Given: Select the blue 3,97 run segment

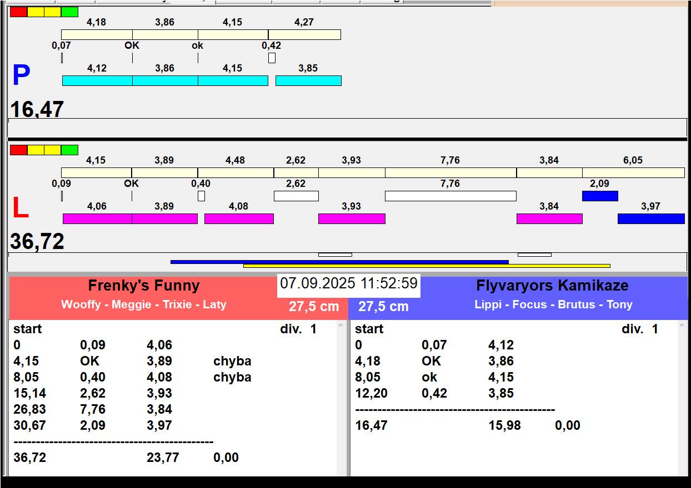Looking at the screenshot, I should click(650, 218).
